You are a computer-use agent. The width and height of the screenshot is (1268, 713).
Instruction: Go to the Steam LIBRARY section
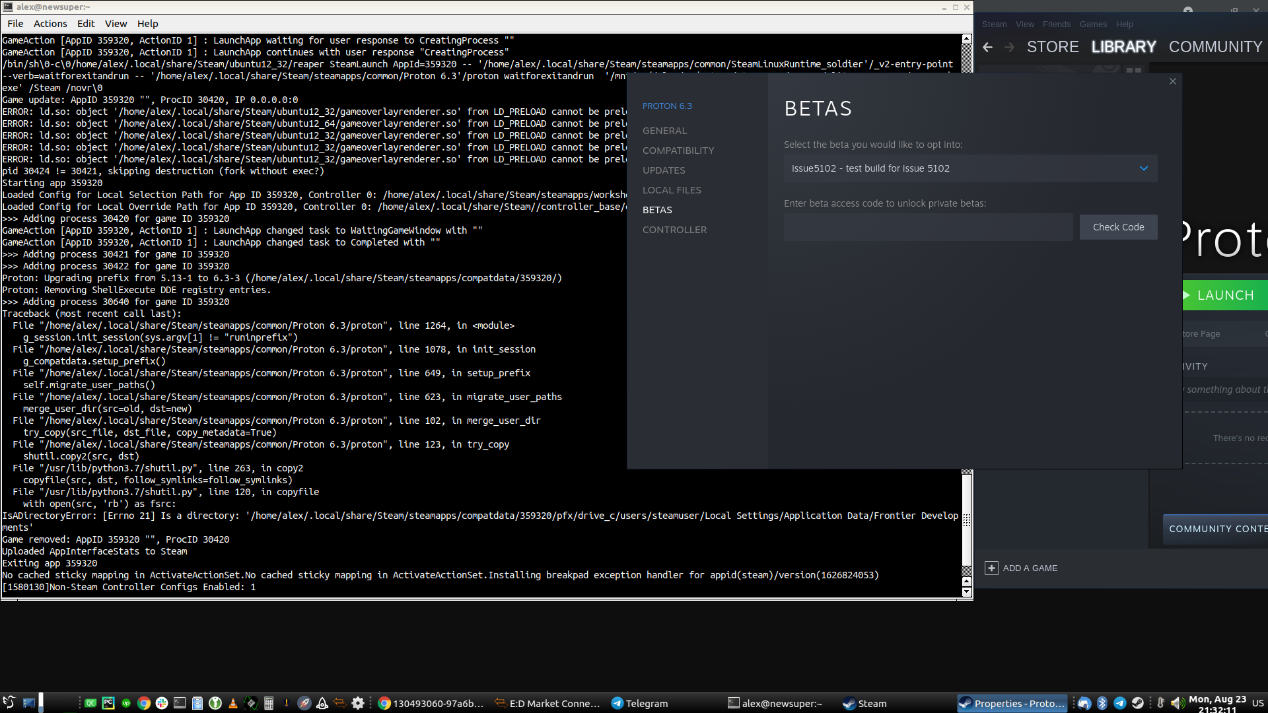tap(1123, 47)
